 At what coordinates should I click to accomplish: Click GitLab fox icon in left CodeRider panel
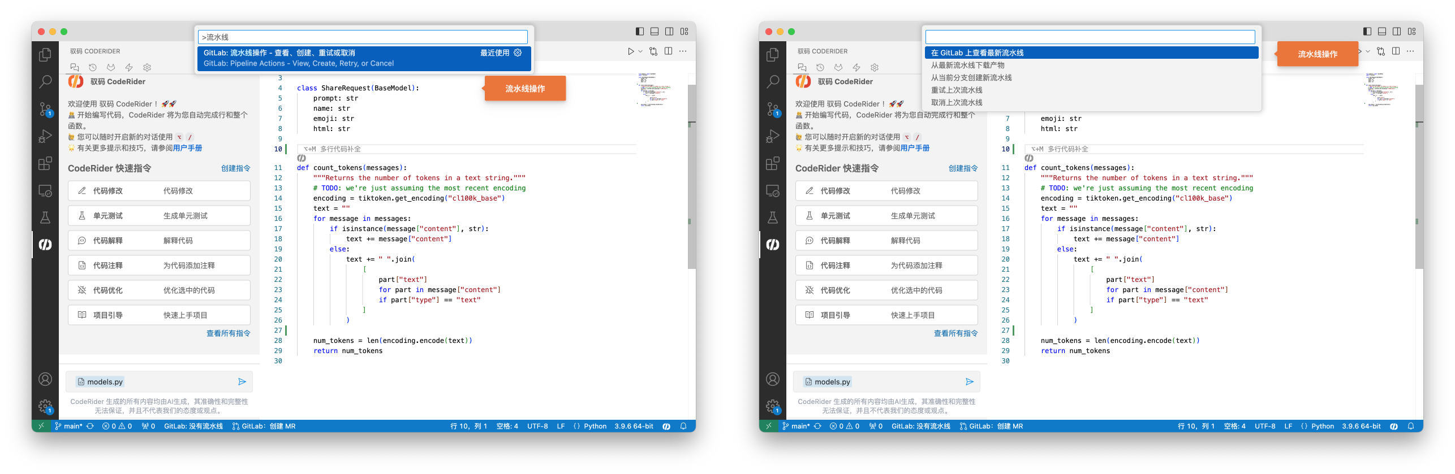pyautogui.click(x=111, y=67)
